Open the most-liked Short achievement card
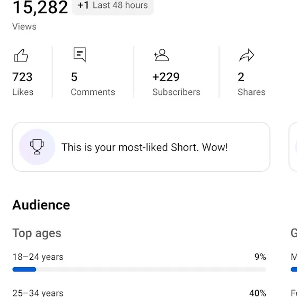The height and width of the screenshot is (297, 297). (141, 147)
